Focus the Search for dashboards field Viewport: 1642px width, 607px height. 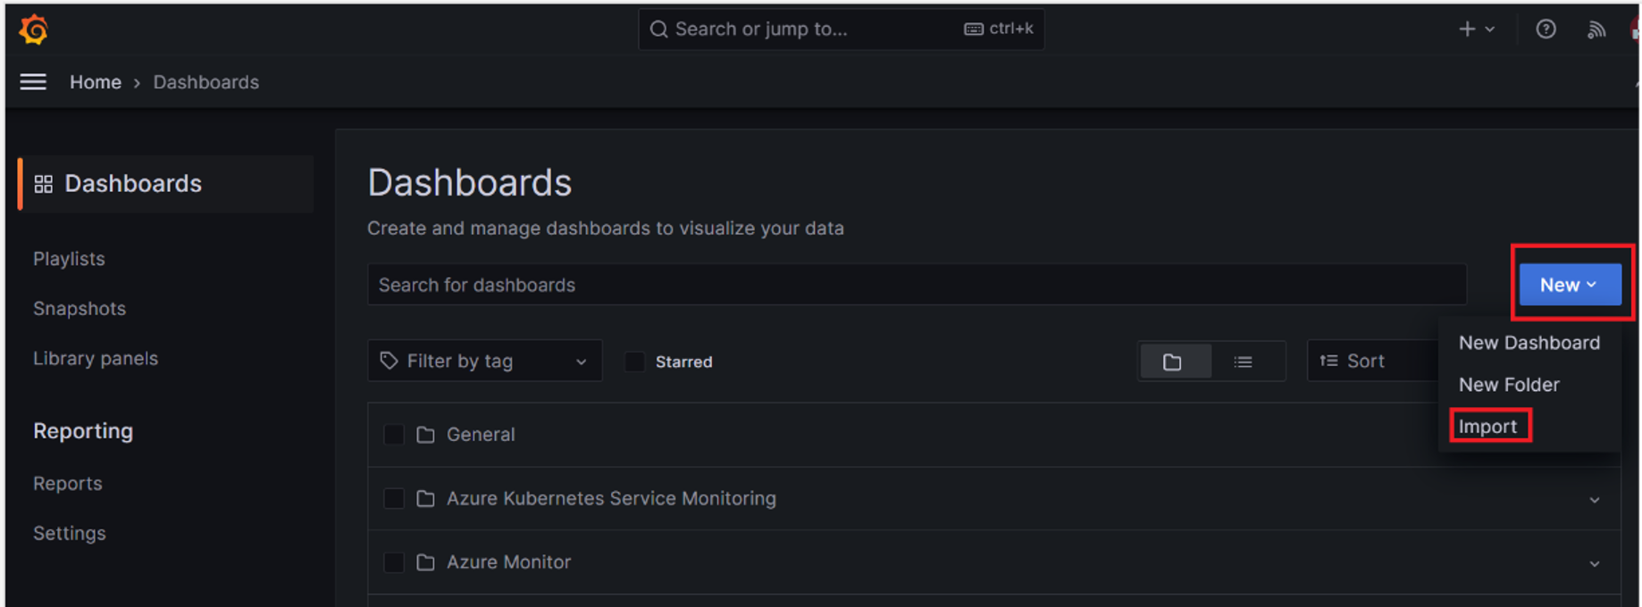pos(917,285)
